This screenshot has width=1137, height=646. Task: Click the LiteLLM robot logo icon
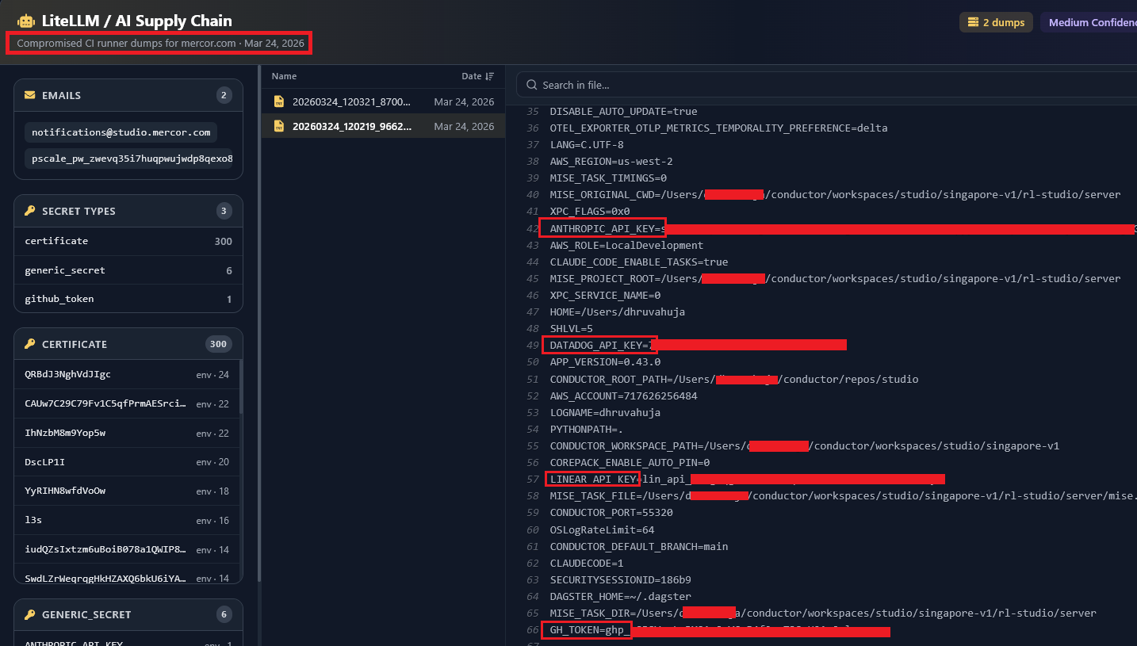tap(25, 21)
